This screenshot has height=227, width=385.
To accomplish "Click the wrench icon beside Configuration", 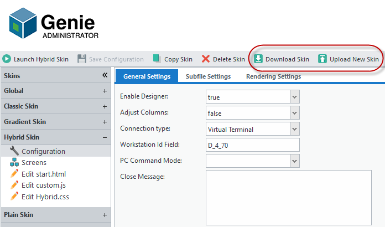I will click(x=14, y=151).
